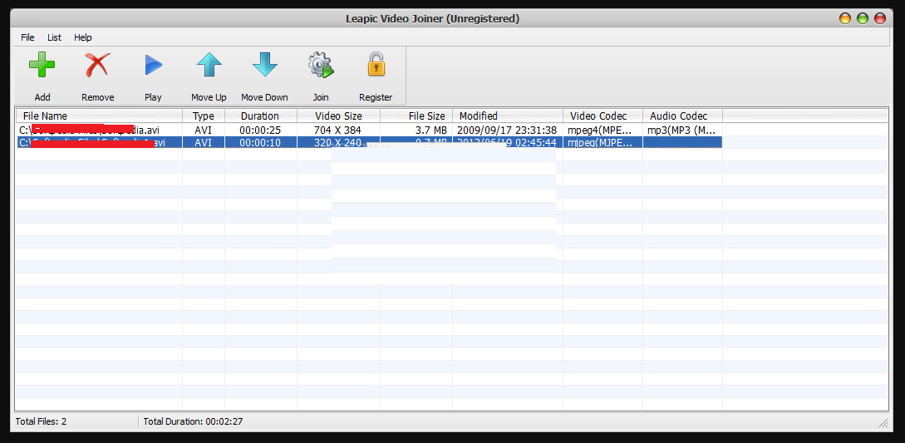Sort by File Name column header
905x443 pixels.
tap(99, 116)
